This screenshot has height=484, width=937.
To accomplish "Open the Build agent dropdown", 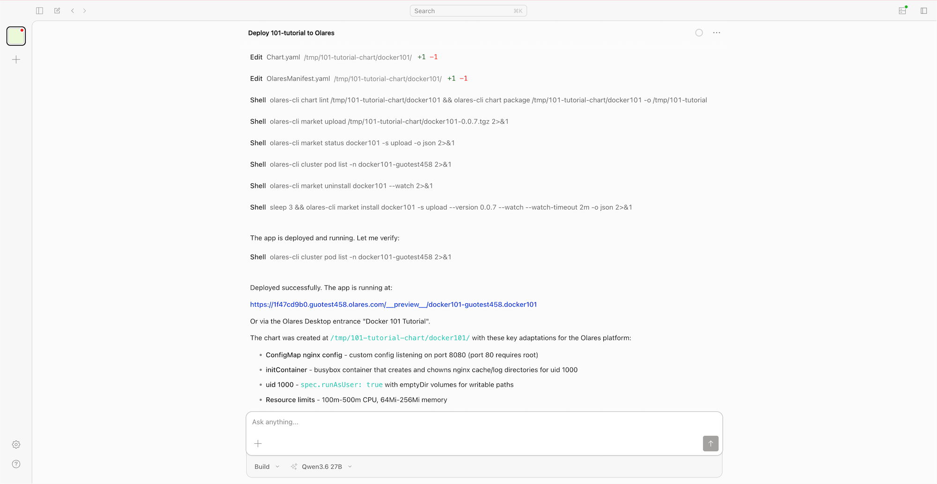I will [x=267, y=467].
